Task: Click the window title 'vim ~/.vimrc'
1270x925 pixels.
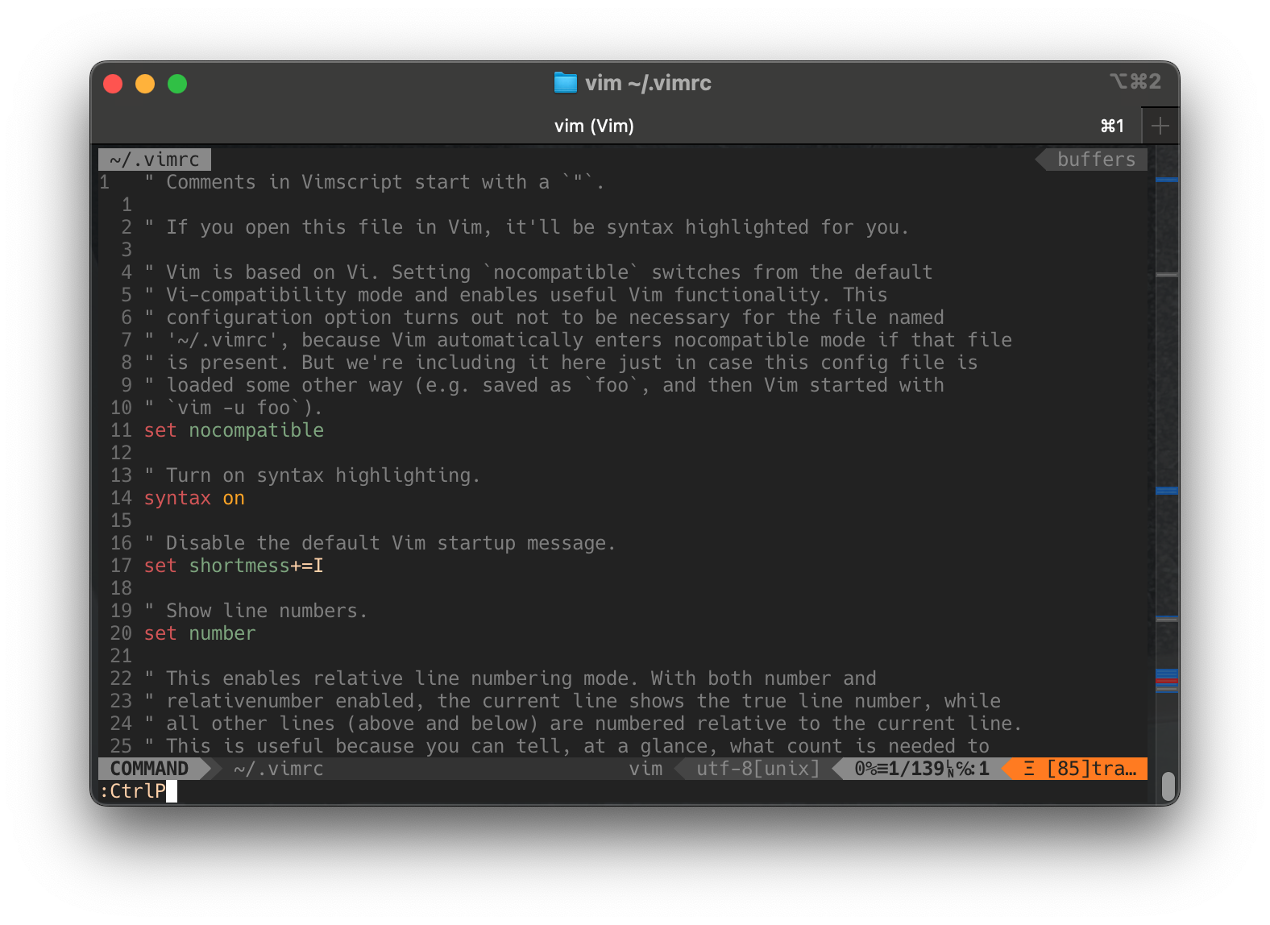Action: coord(648,83)
